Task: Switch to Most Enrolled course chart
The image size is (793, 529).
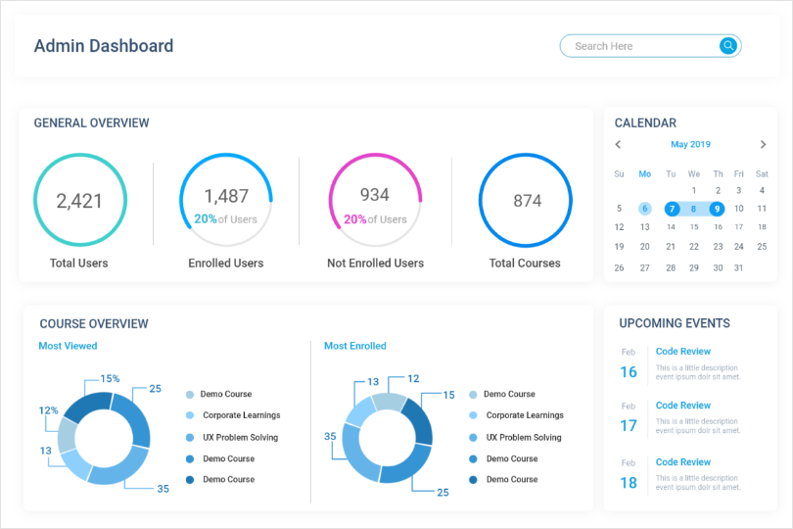Action: click(x=355, y=346)
